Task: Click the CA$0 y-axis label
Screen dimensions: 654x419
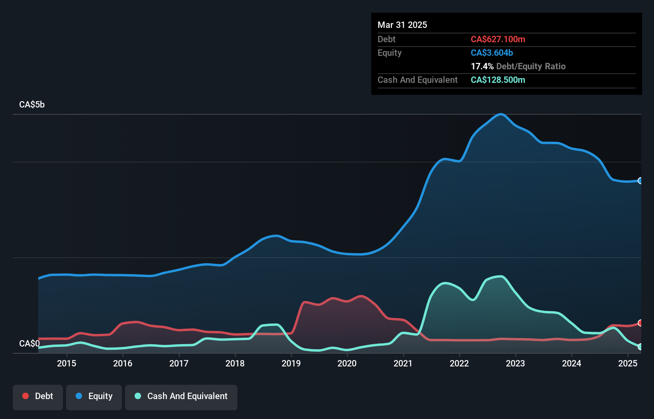Action: (x=29, y=343)
